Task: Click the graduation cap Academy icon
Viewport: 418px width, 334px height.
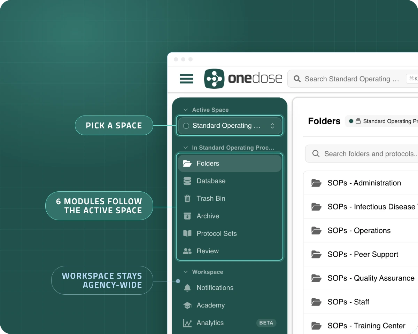Action: [x=187, y=305]
